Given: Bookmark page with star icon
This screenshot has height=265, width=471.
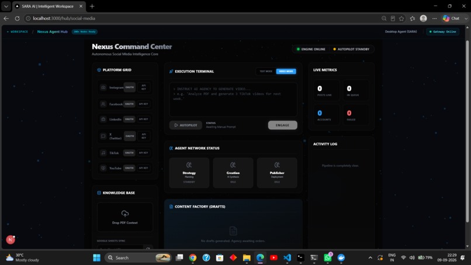Looking at the screenshot, I should (401, 18).
